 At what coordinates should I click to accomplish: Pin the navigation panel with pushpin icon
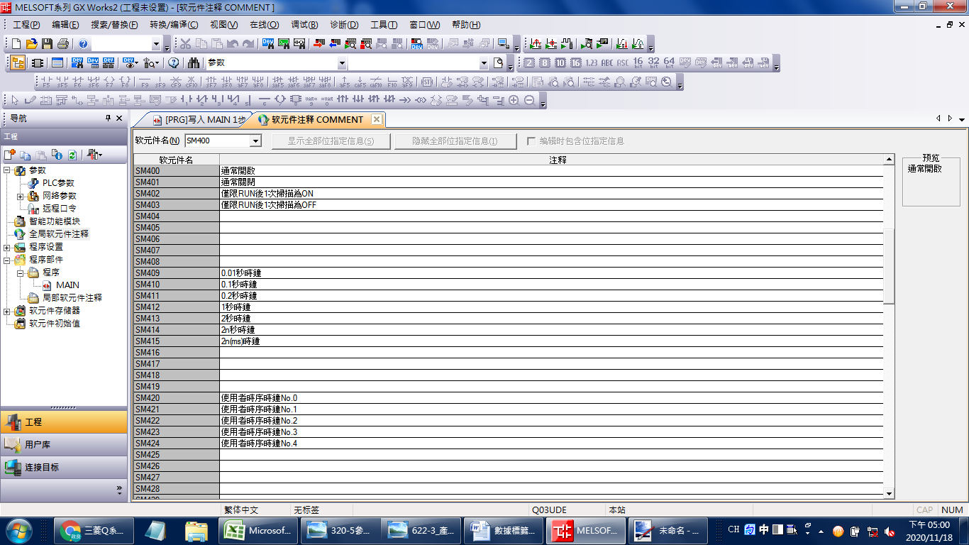click(x=108, y=119)
